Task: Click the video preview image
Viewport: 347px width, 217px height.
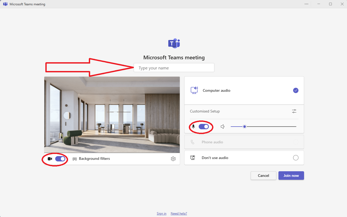Action: pos(112,115)
